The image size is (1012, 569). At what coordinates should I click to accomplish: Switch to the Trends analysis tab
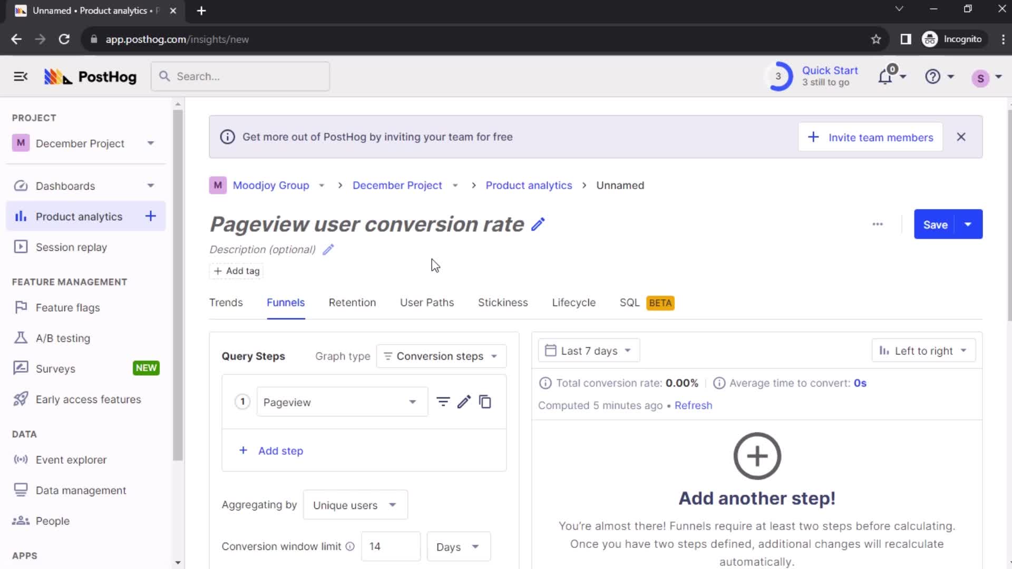pyautogui.click(x=226, y=302)
